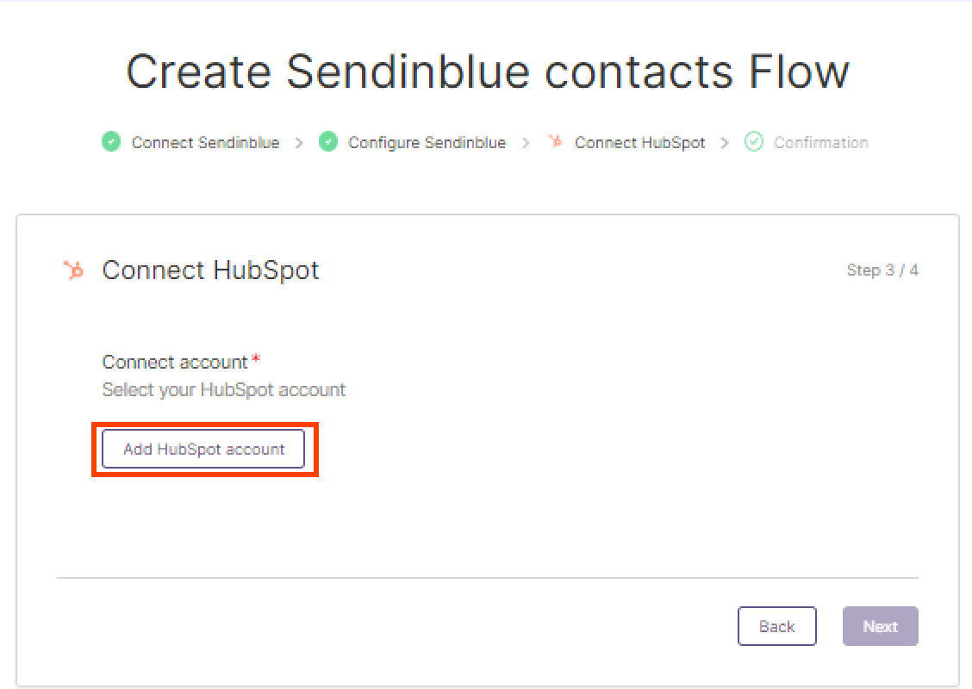Select the Connect HubSpot step label
972x689 pixels.
639,142
